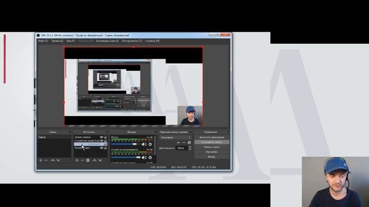Click Запустить трансляцию button
The width and height of the screenshot is (369, 207).
pos(212,137)
